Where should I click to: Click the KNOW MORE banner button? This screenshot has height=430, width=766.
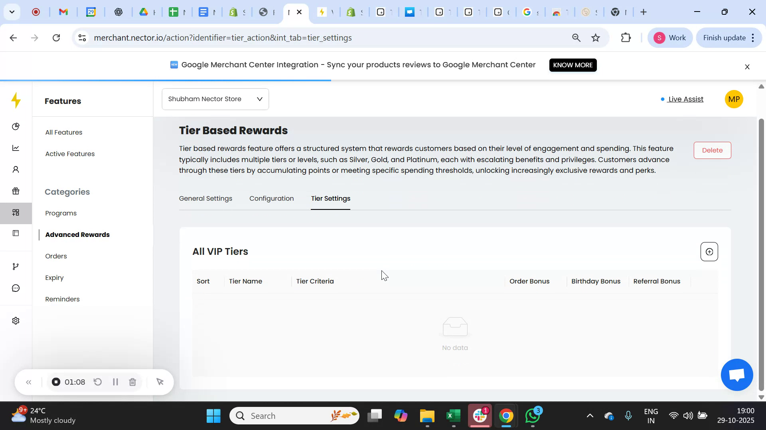pos(573,65)
